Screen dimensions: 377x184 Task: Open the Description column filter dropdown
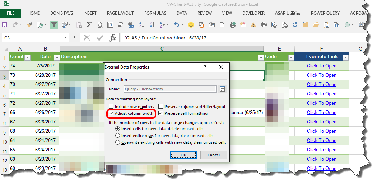point(261,57)
